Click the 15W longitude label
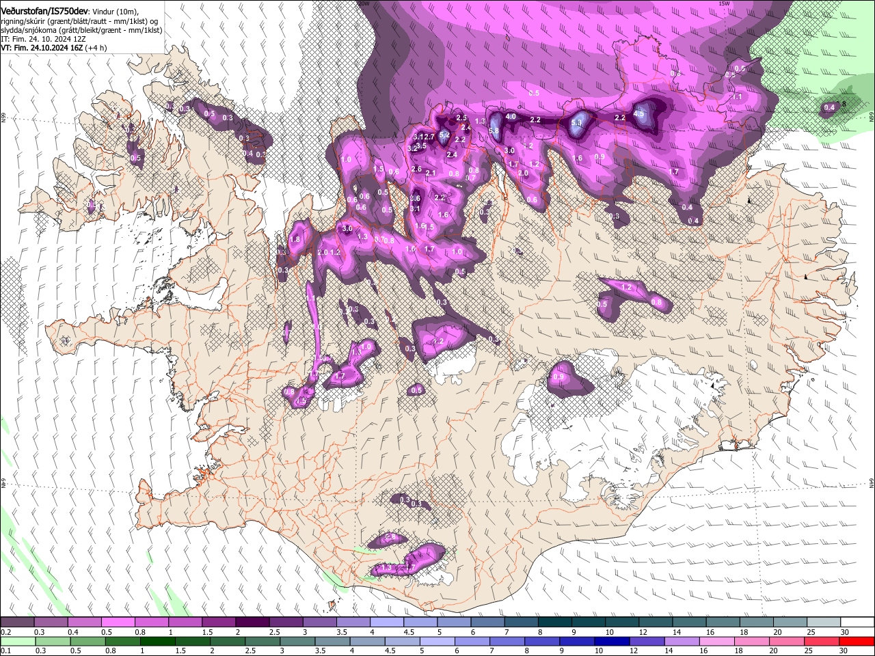The width and height of the screenshot is (875, 656). click(x=724, y=3)
